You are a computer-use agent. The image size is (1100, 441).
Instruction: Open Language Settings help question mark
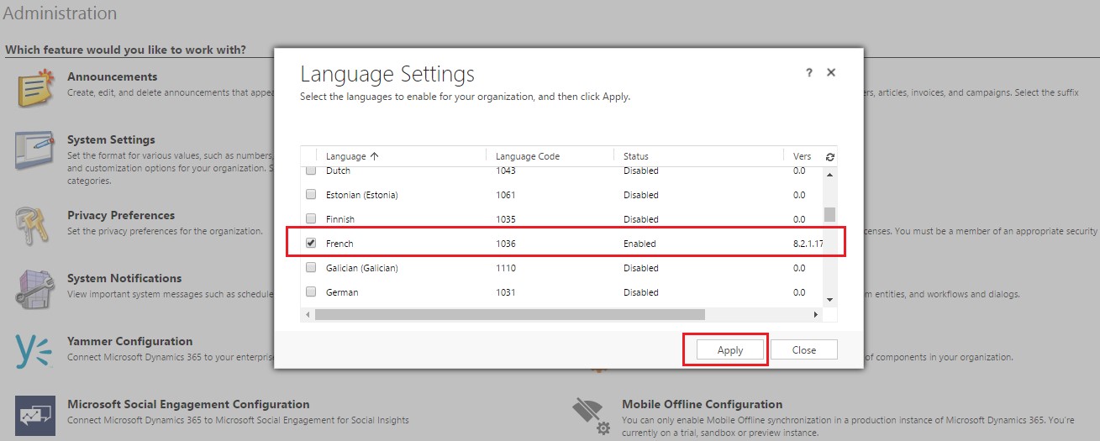808,73
